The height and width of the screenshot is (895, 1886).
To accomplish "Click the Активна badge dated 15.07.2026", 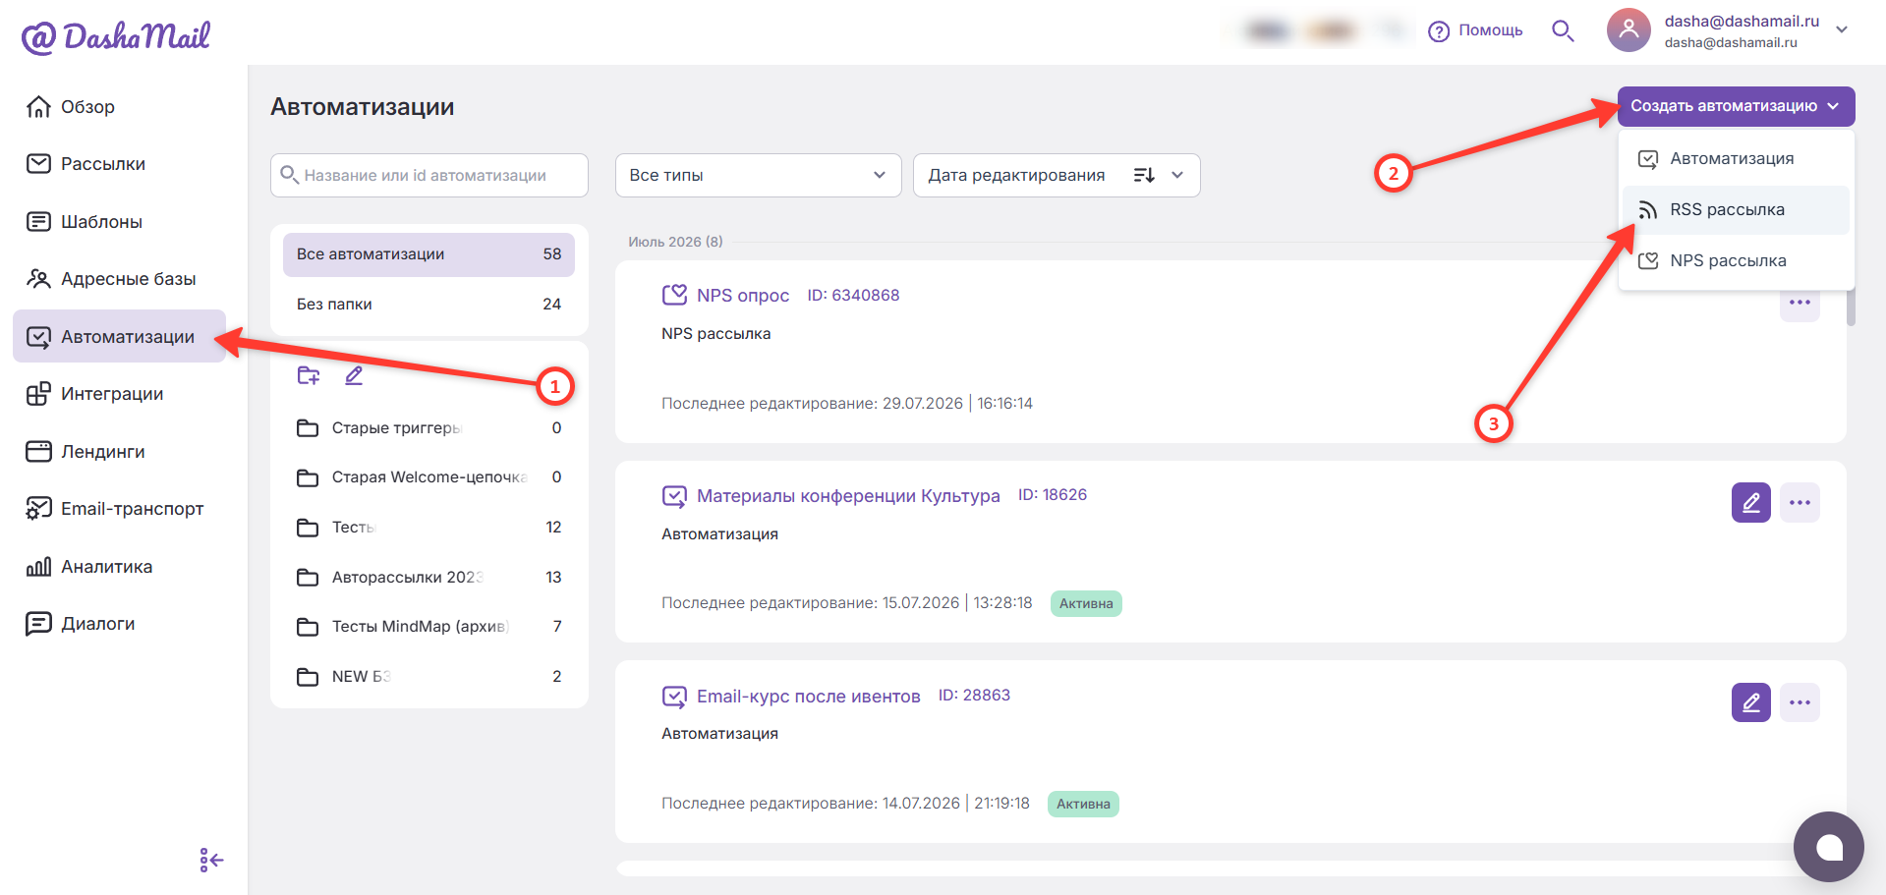I will pos(1086,603).
